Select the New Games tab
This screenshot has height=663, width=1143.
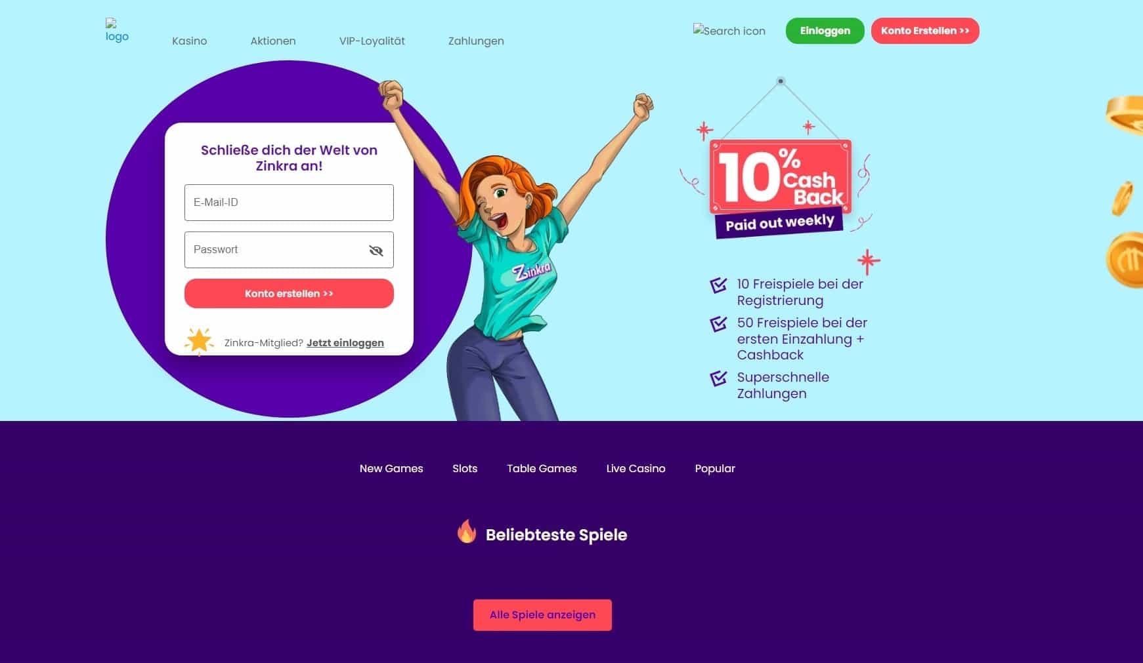click(x=391, y=468)
